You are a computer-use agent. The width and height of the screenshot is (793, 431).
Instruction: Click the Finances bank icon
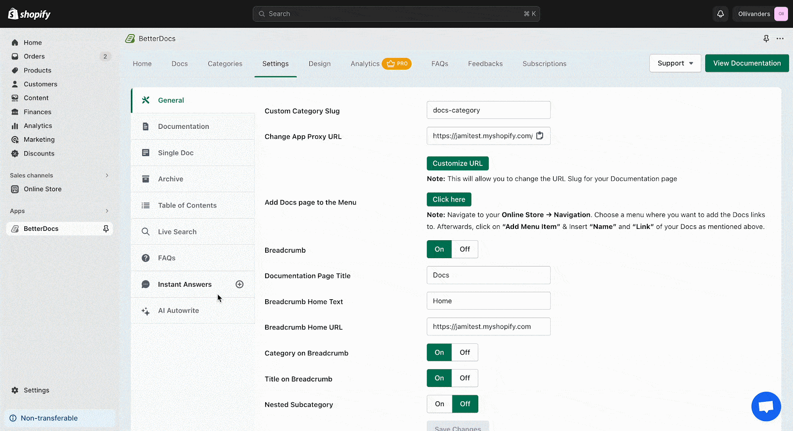click(x=15, y=112)
